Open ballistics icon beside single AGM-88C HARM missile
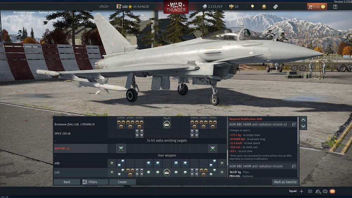 pos(294,166)
